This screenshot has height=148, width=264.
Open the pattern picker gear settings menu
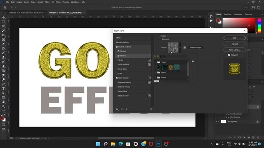(x=193, y=61)
